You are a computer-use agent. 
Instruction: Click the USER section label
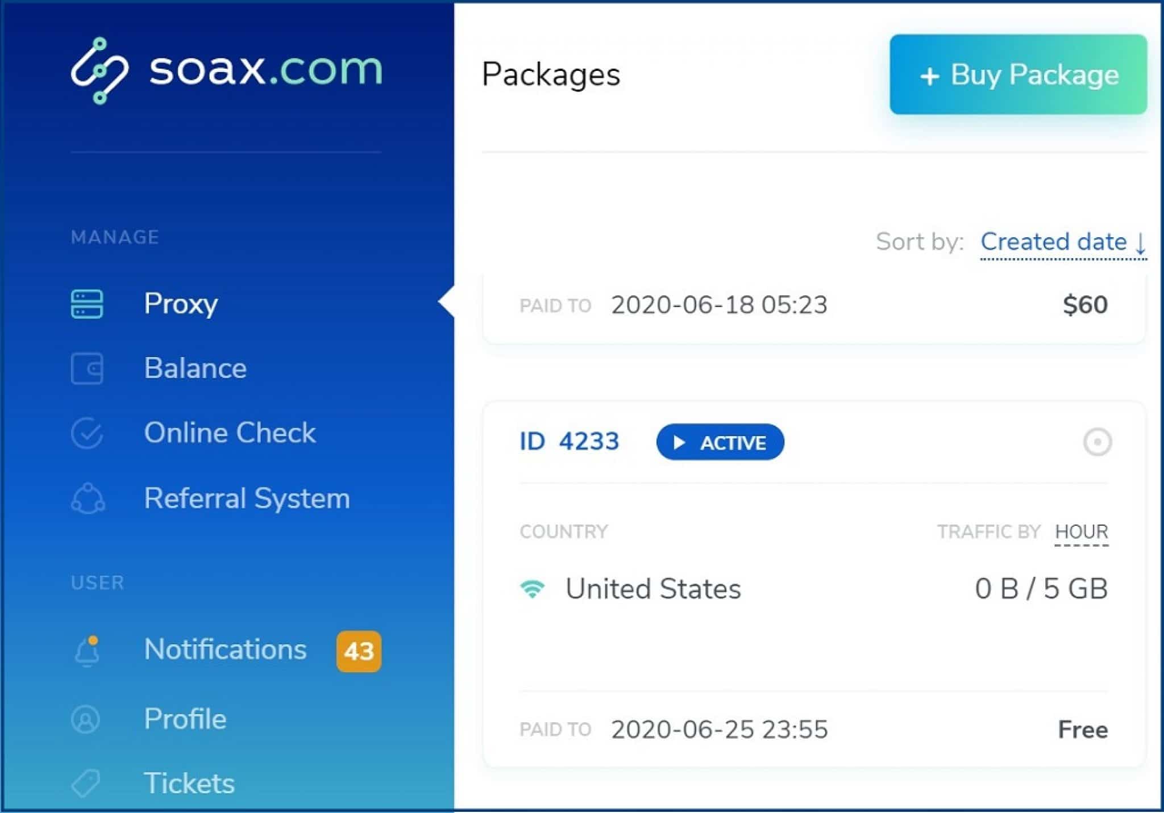coord(97,583)
